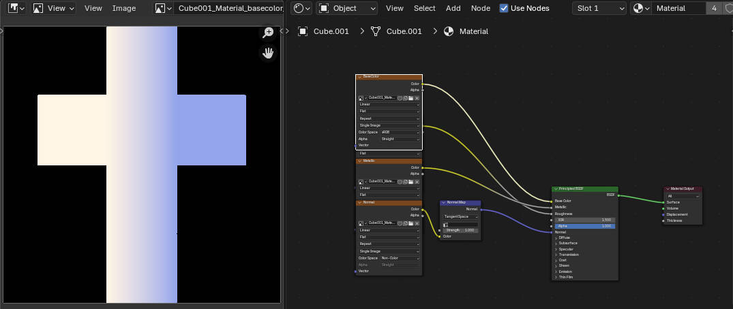Open the Tangent Space dropdown
Image resolution: width=733 pixels, height=309 pixels.
pyautogui.click(x=461, y=216)
